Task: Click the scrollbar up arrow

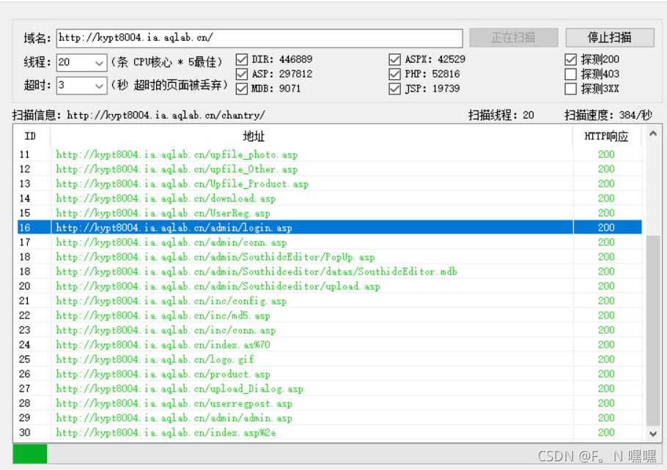Action: click(653, 134)
